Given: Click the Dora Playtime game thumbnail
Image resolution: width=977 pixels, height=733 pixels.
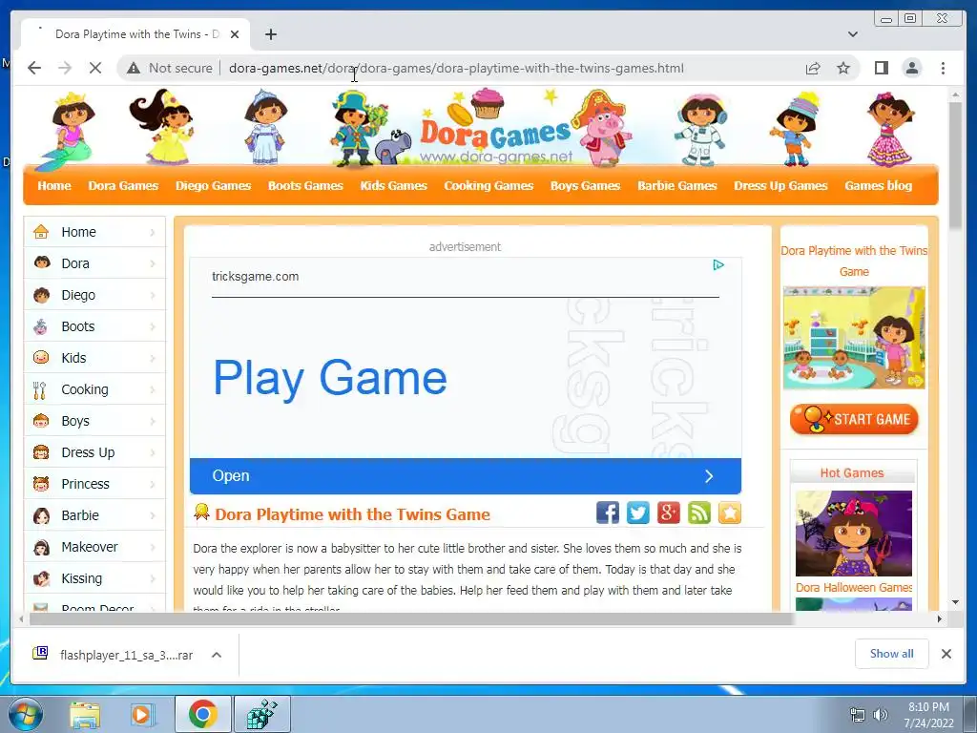Looking at the screenshot, I should coord(854,338).
